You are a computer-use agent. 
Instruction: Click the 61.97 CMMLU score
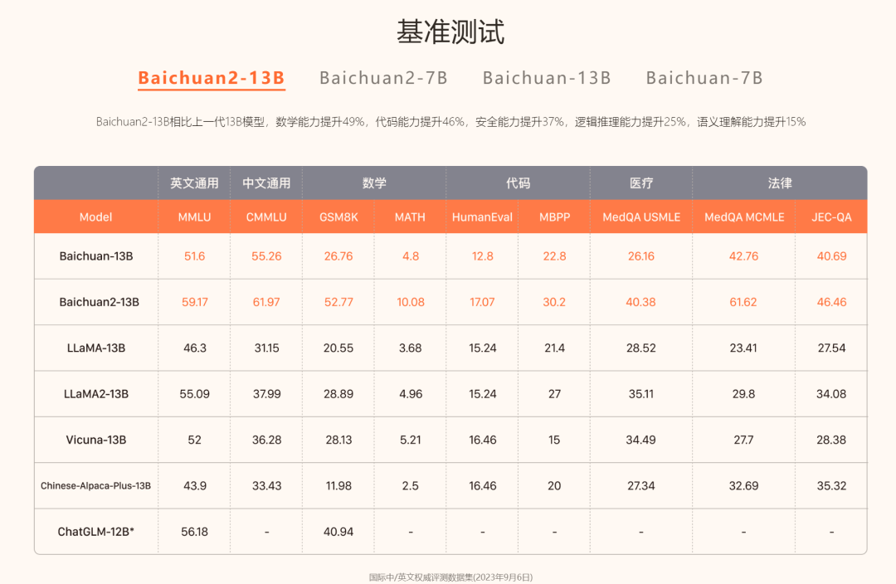[x=266, y=302]
